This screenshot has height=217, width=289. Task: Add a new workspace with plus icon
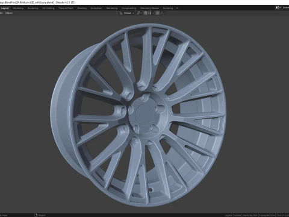click(177, 8)
